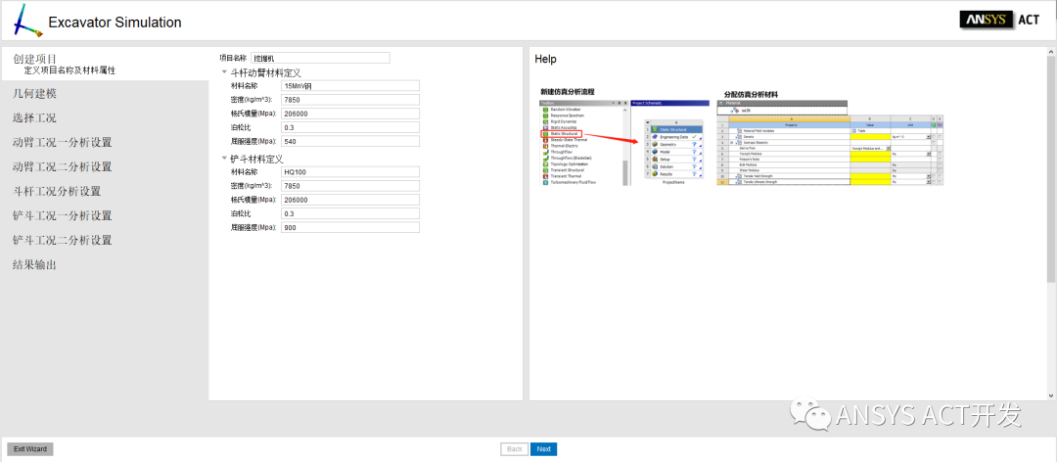
Task: Click the Help panel scrollbar up arrow
Action: (x=1051, y=52)
